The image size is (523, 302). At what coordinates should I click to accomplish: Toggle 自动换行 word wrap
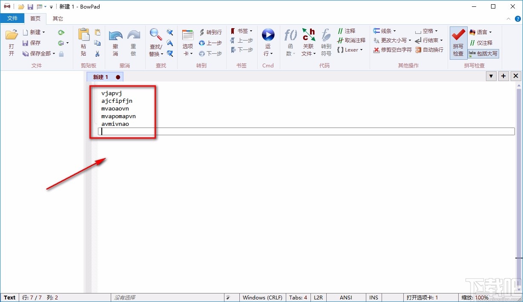429,50
